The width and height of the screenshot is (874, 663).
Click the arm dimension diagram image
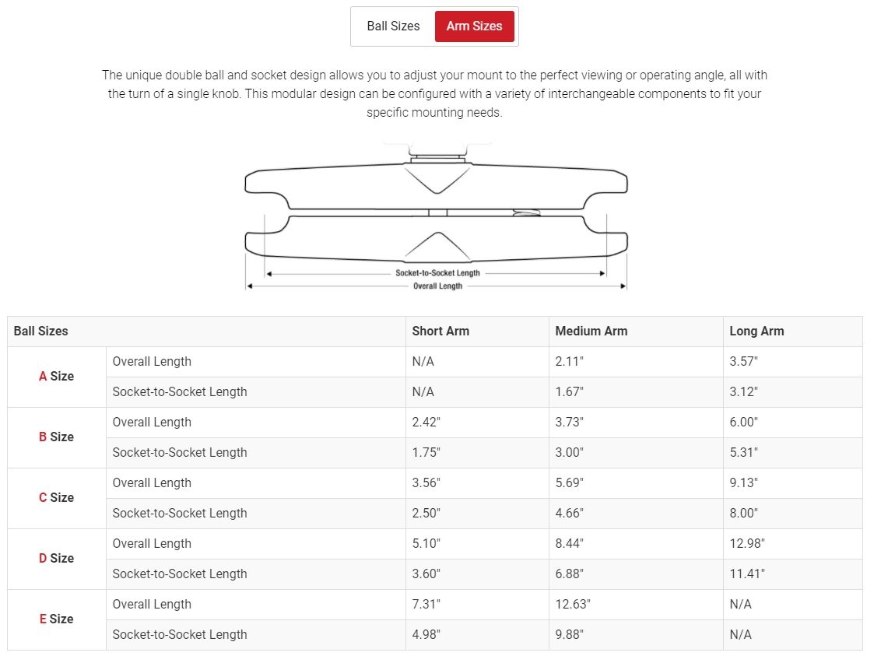(437, 218)
